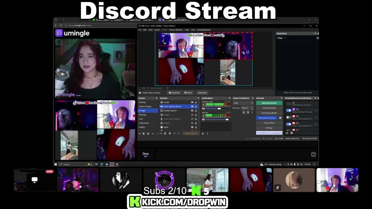This screenshot has width=372, height=209.
Task: Remove scene transition with trash icon
Action: point(248,112)
